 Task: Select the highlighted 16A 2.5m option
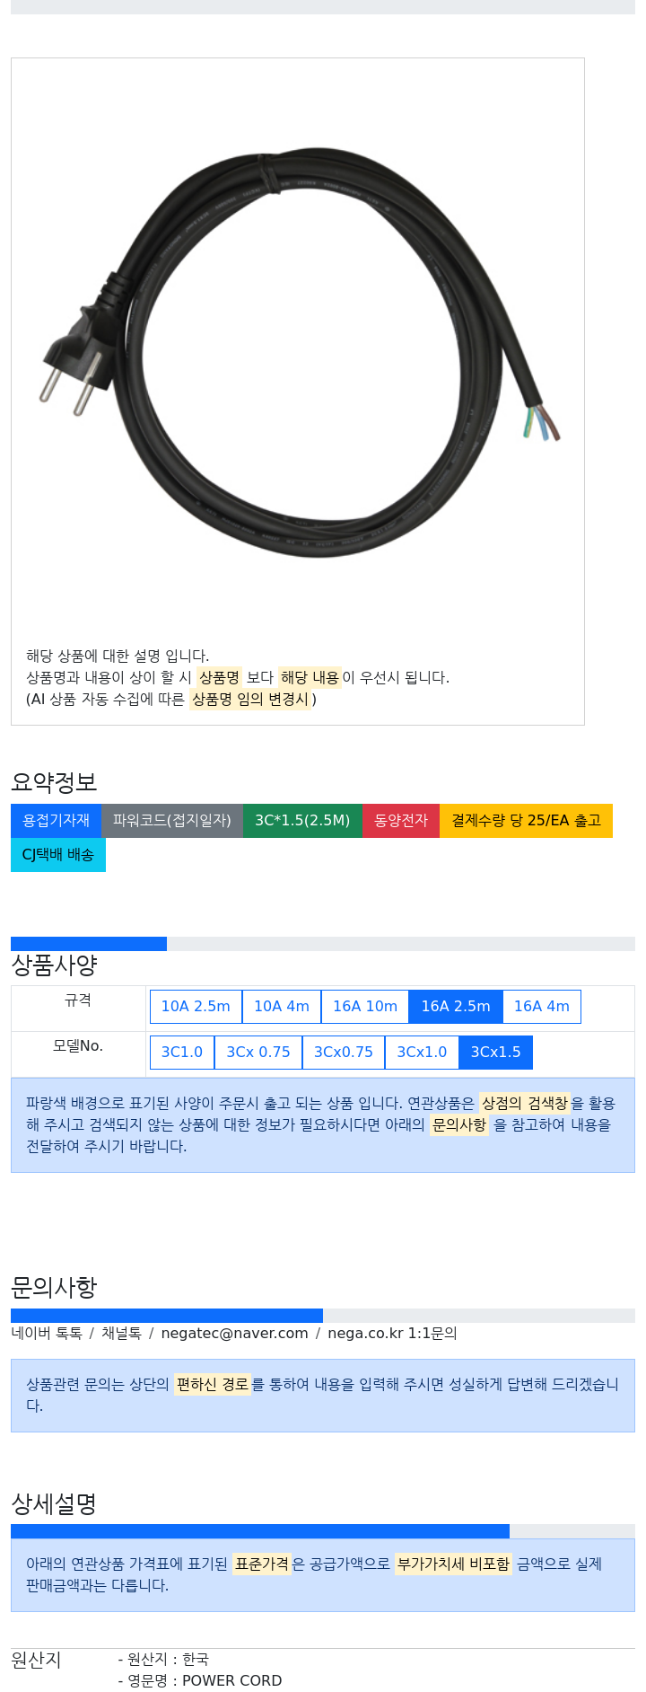456,1007
